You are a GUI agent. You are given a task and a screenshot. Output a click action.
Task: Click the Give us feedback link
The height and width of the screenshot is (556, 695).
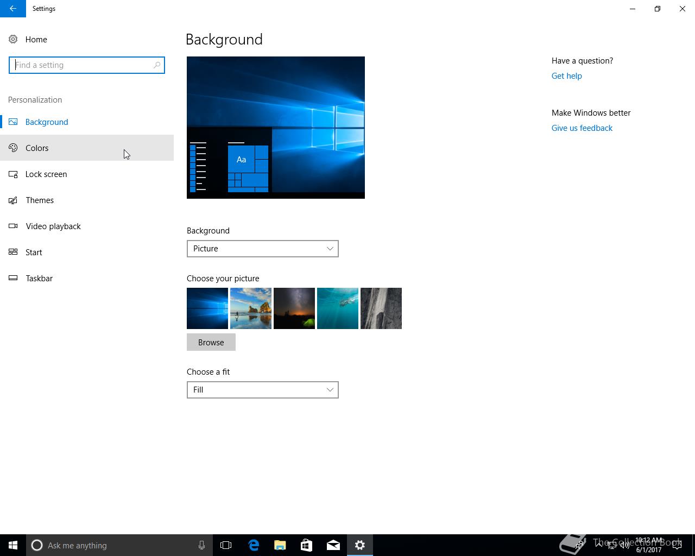582,128
